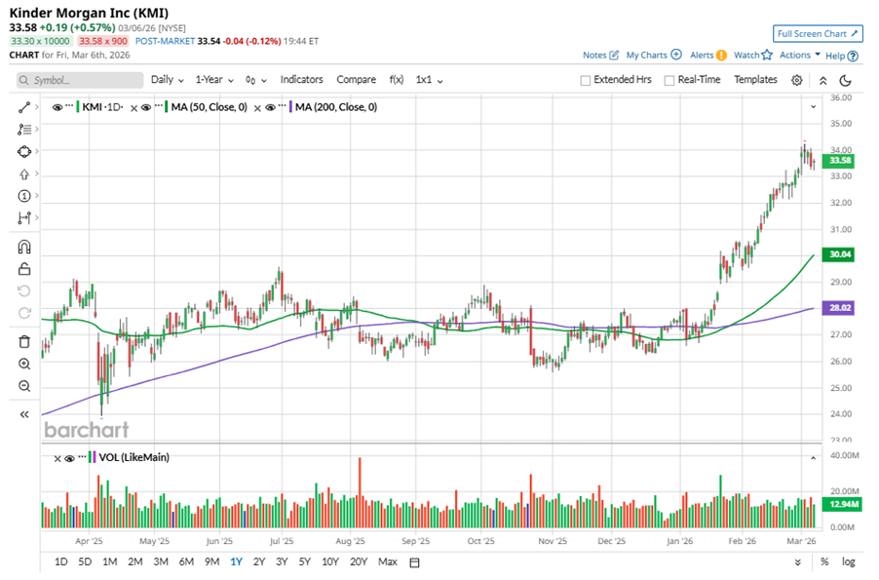Click the lock drawings icon
The image size is (879, 580).
tap(24, 269)
